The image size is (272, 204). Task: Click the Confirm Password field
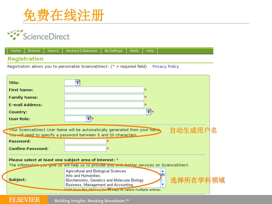pos(85,148)
